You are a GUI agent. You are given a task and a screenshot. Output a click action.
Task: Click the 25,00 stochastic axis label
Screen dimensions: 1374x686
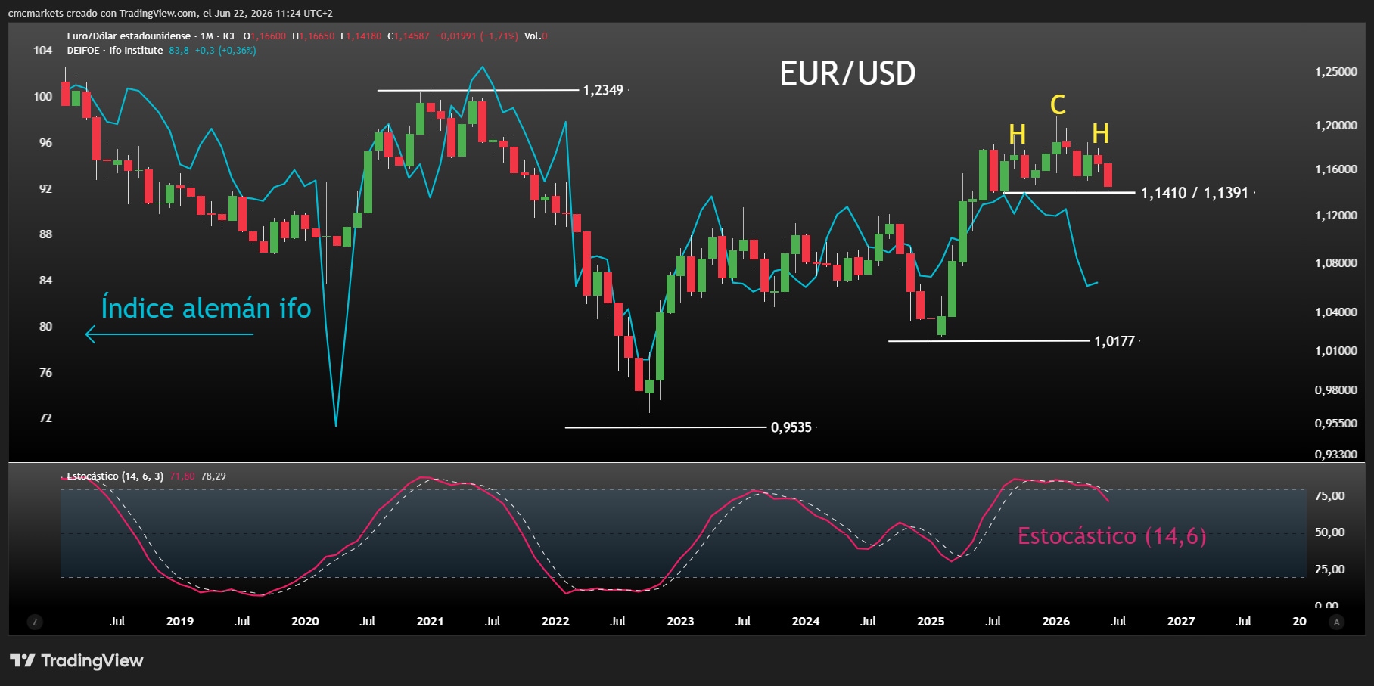click(1329, 569)
